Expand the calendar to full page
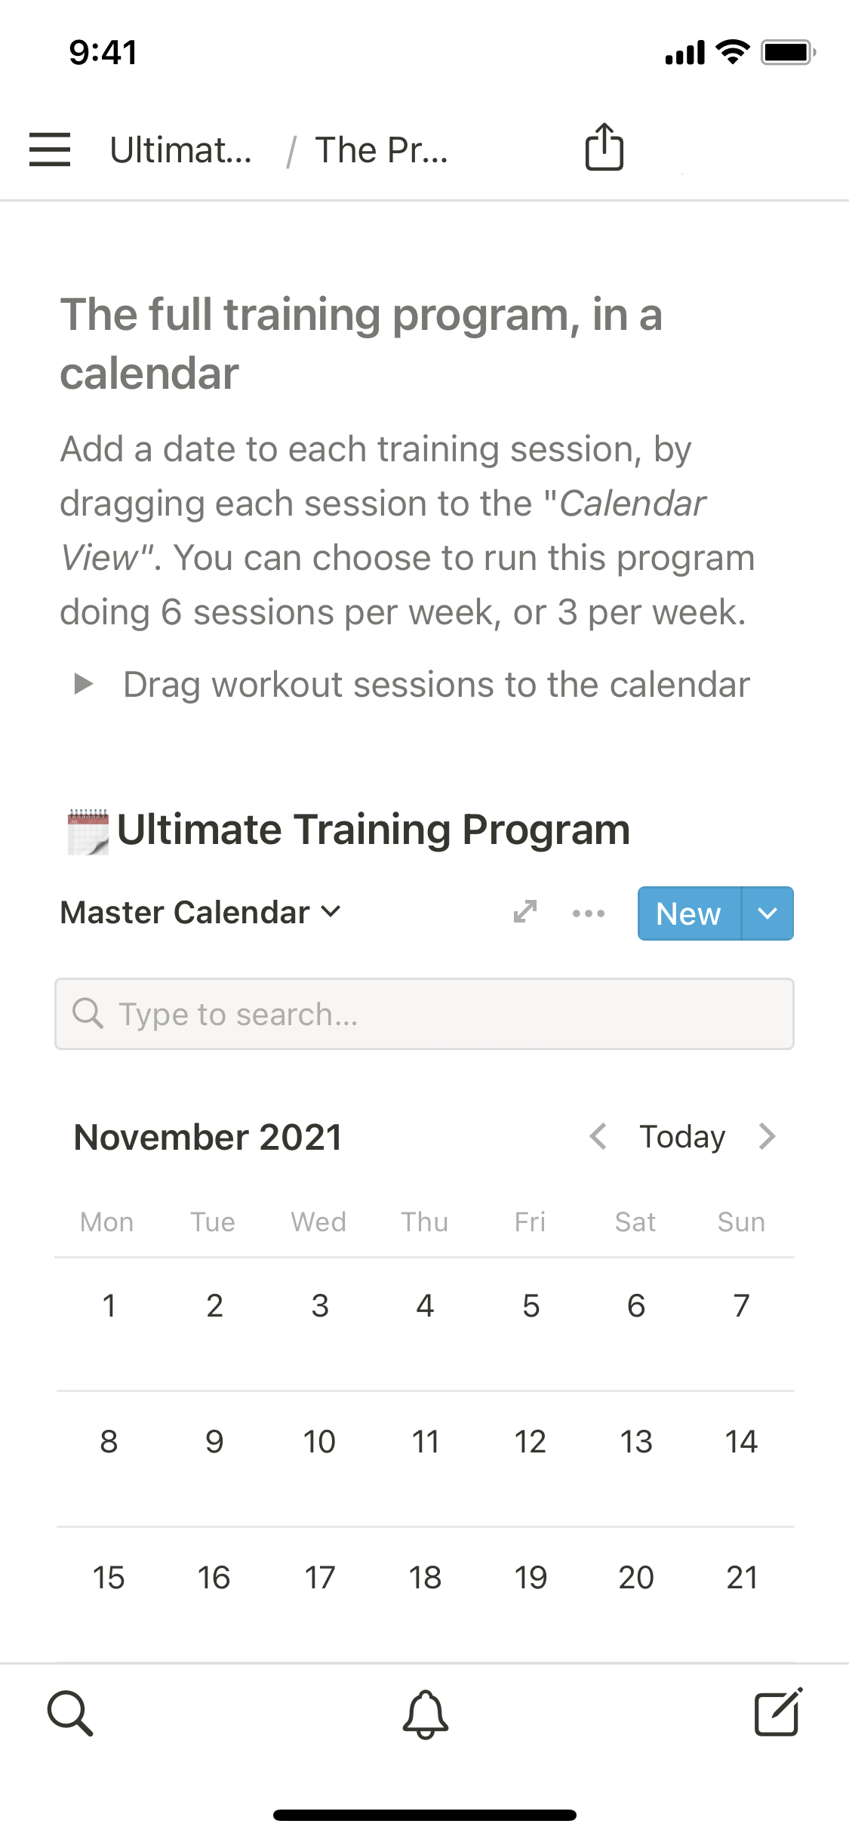 [x=525, y=912]
